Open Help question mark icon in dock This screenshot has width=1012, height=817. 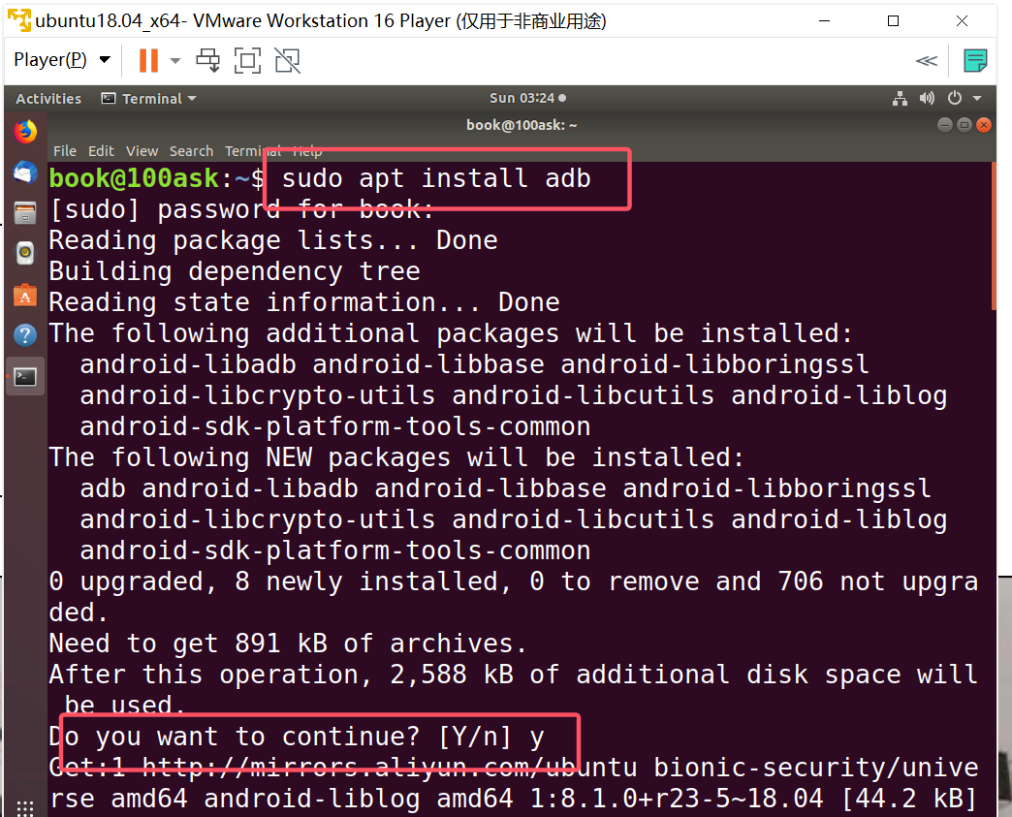pyautogui.click(x=25, y=335)
